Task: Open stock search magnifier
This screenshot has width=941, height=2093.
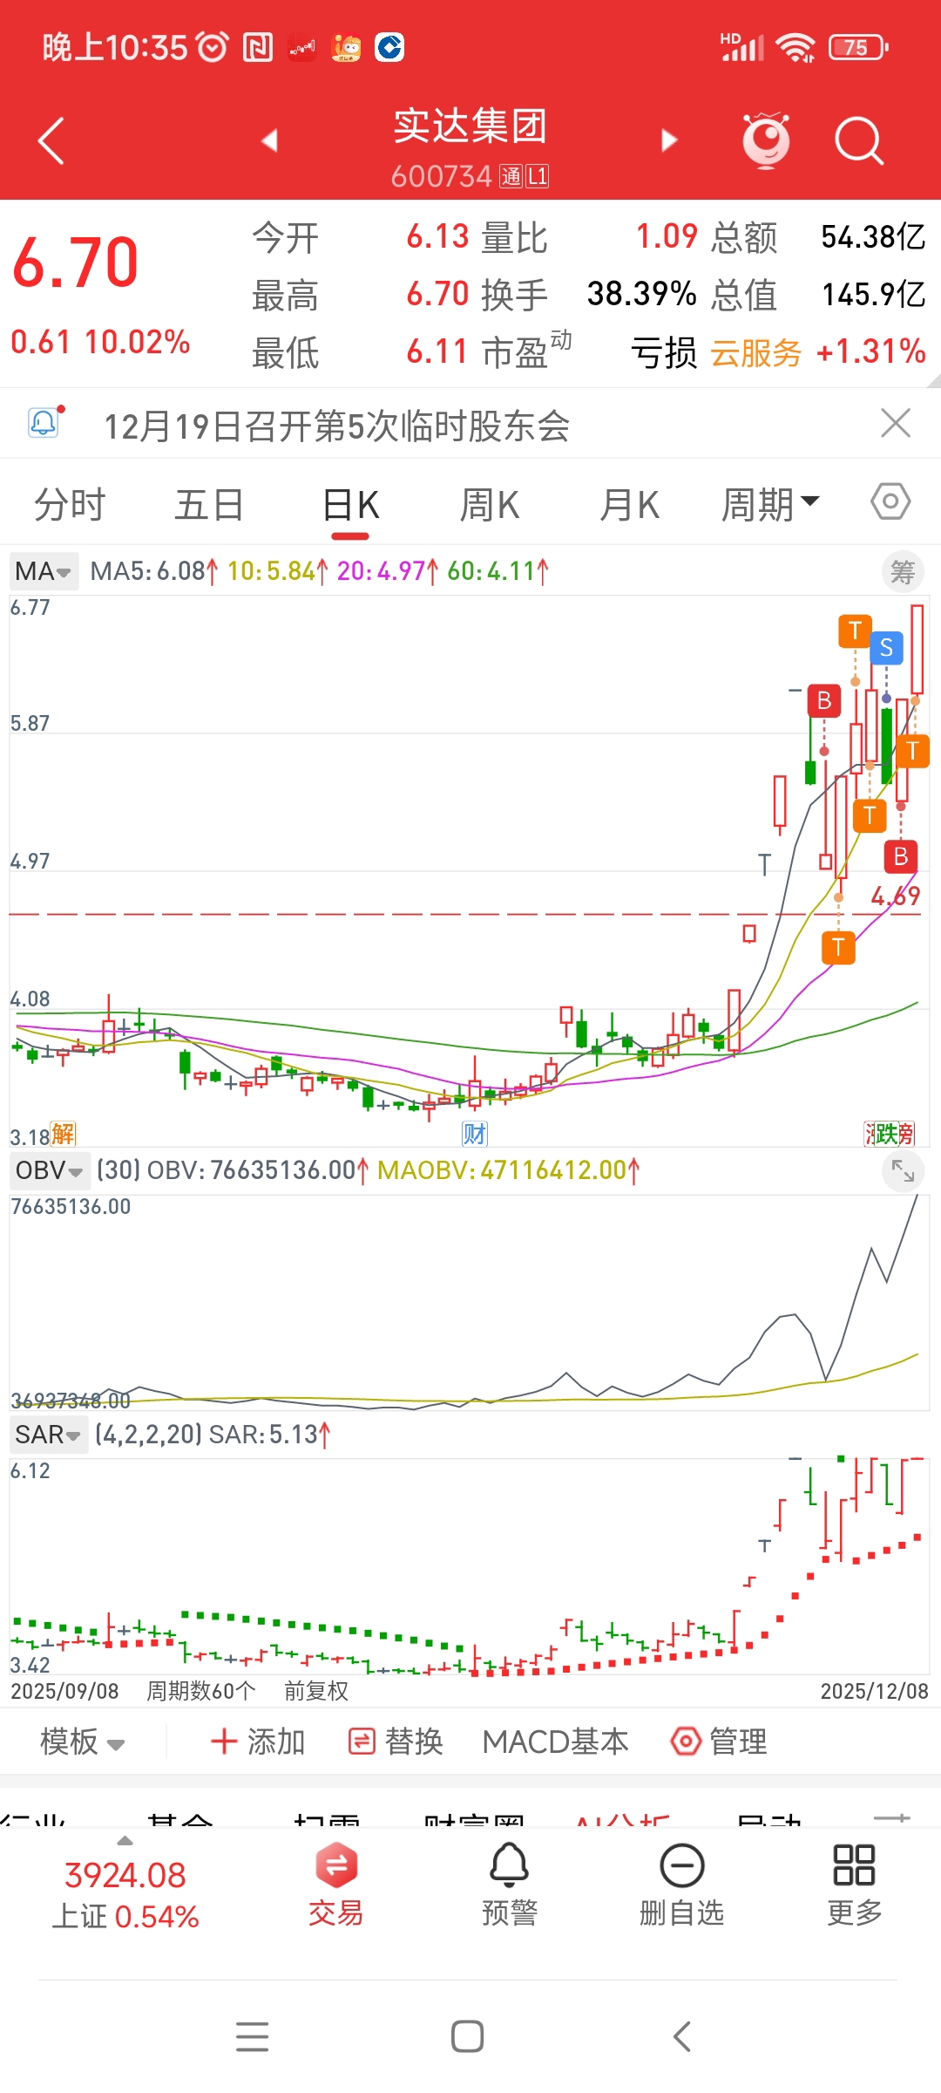Action: (x=859, y=140)
